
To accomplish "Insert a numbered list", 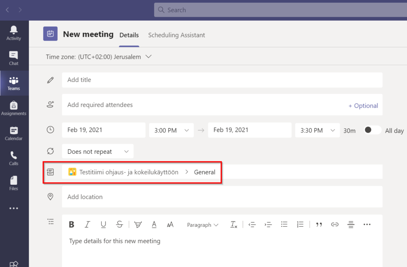I will (x=300, y=224).
